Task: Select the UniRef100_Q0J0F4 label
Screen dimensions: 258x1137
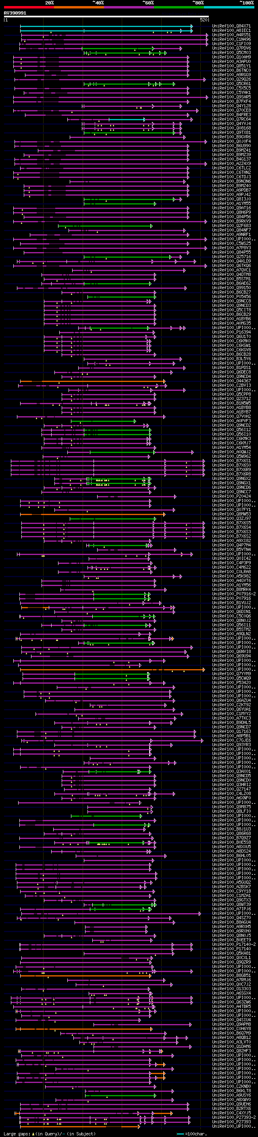Action: click(x=231, y=141)
